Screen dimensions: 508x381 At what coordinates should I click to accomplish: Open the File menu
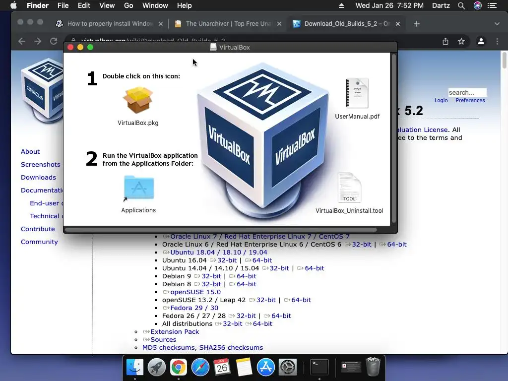pyautogui.click(x=63, y=5)
